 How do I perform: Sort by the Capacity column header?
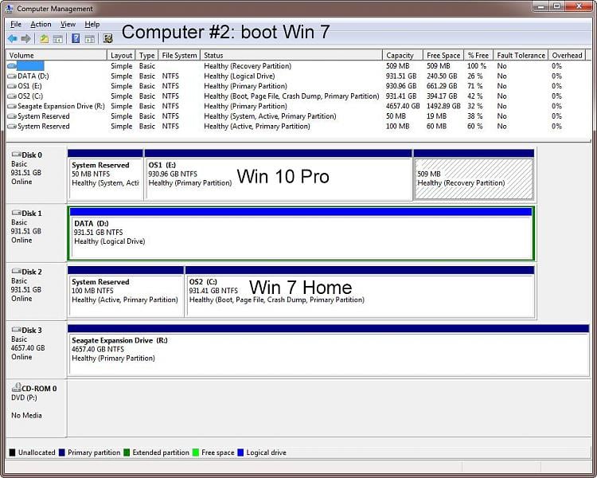[403, 55]
